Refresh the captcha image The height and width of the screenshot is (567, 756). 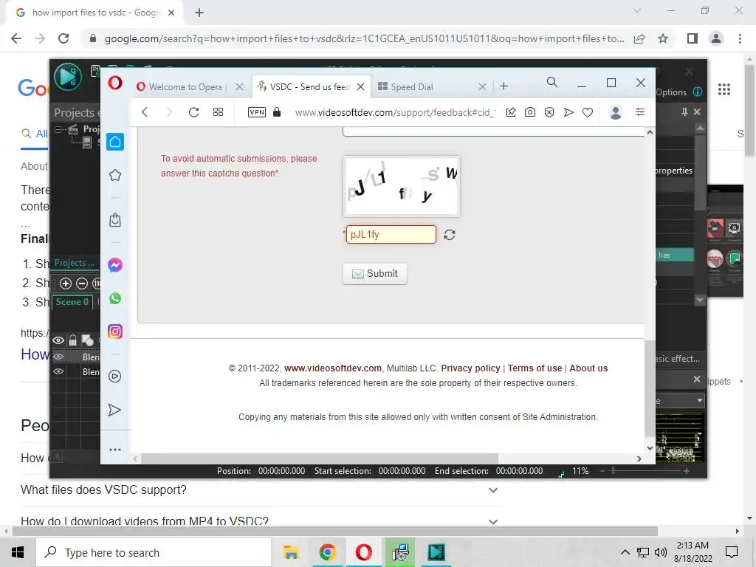[450, 235]
